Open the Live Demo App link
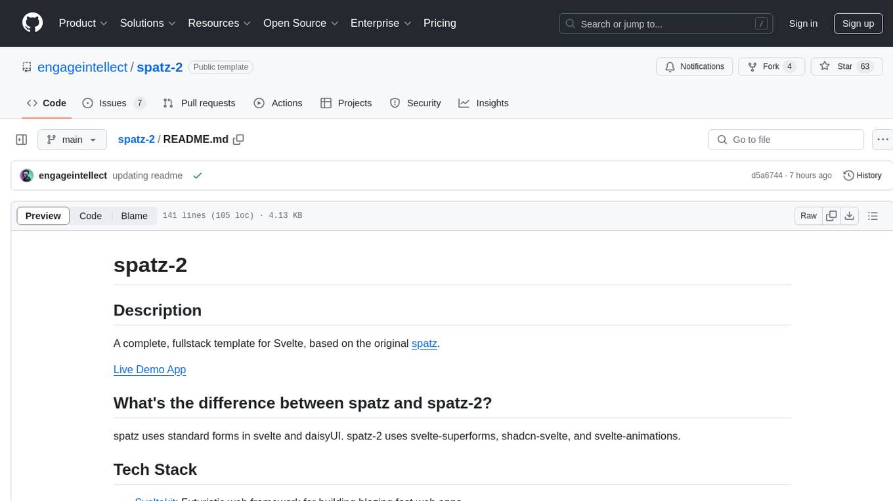This screenshot has width=893, height=501. (150, 369)
